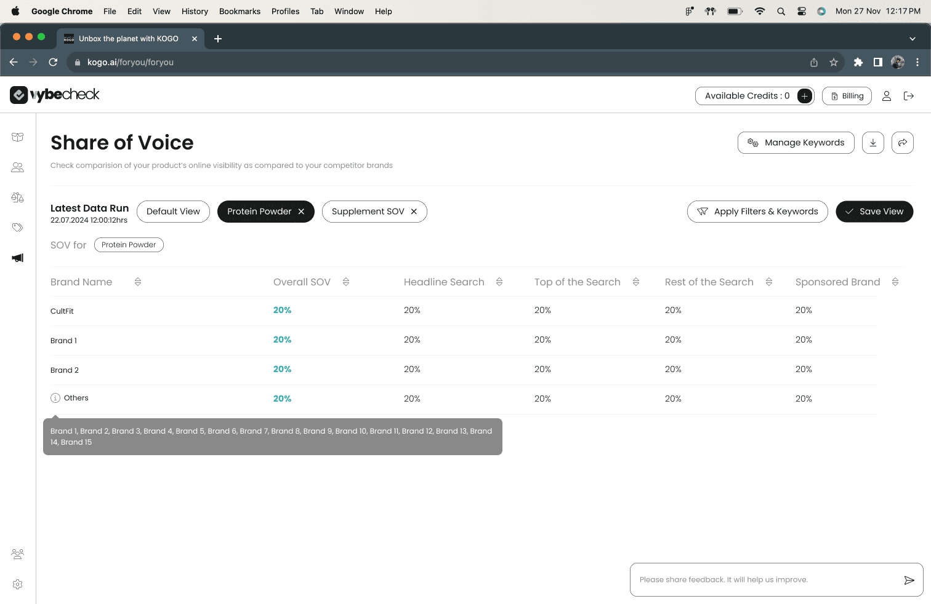This screenshot has width=931, height=604.
Task: Remove the Supplement SOV view chip
Action: (414, 212)
